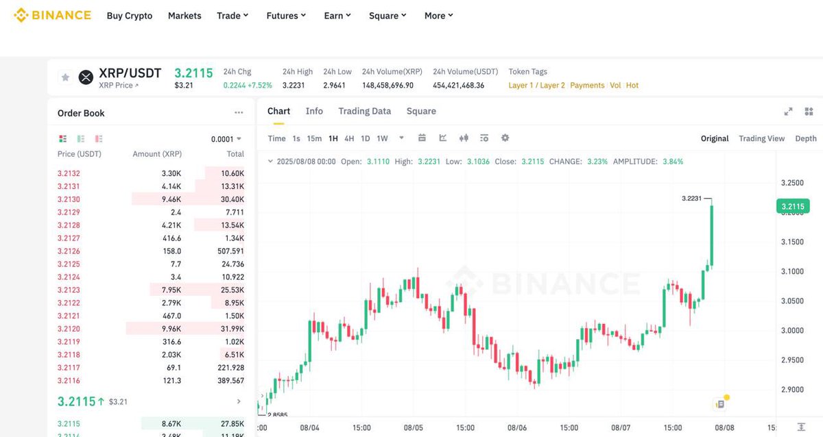The width and height of the screenshot is (823, 437).
Task: Show buy orders only view
Action: pyautogui.click(x=81, y=138)
